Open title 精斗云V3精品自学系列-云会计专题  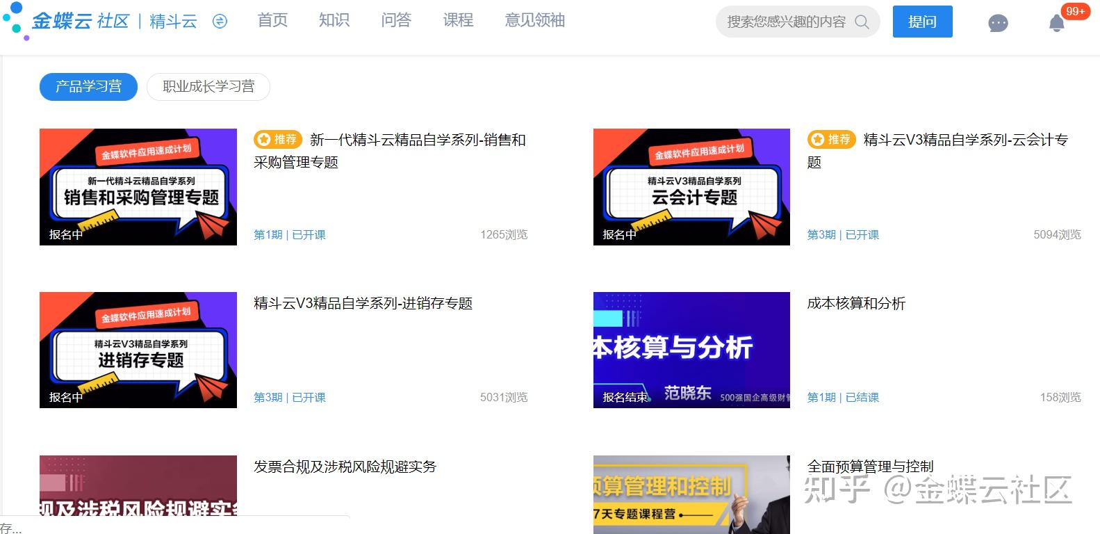click(937, 151)
